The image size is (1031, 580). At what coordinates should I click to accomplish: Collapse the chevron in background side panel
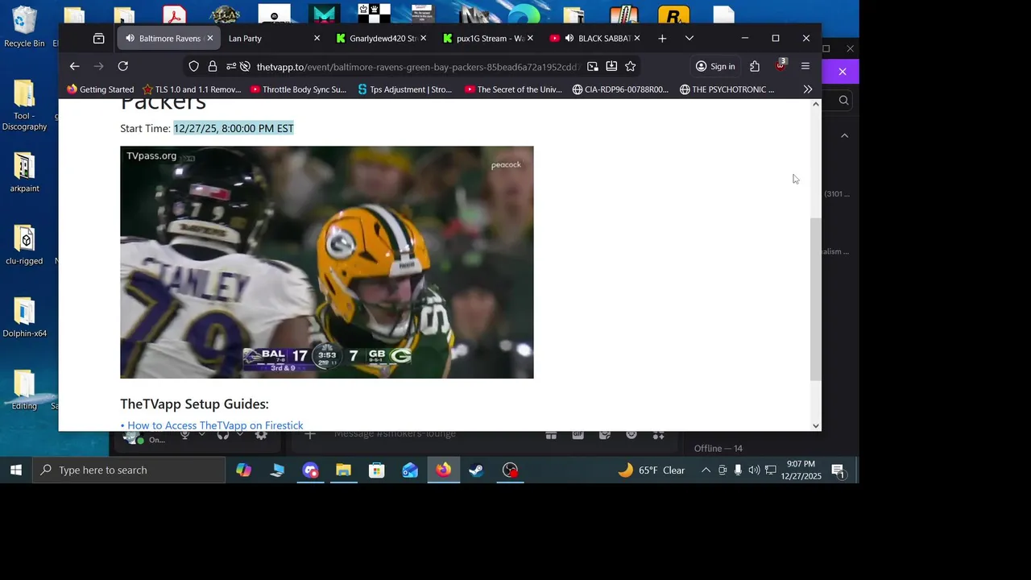tap(844, 135)
